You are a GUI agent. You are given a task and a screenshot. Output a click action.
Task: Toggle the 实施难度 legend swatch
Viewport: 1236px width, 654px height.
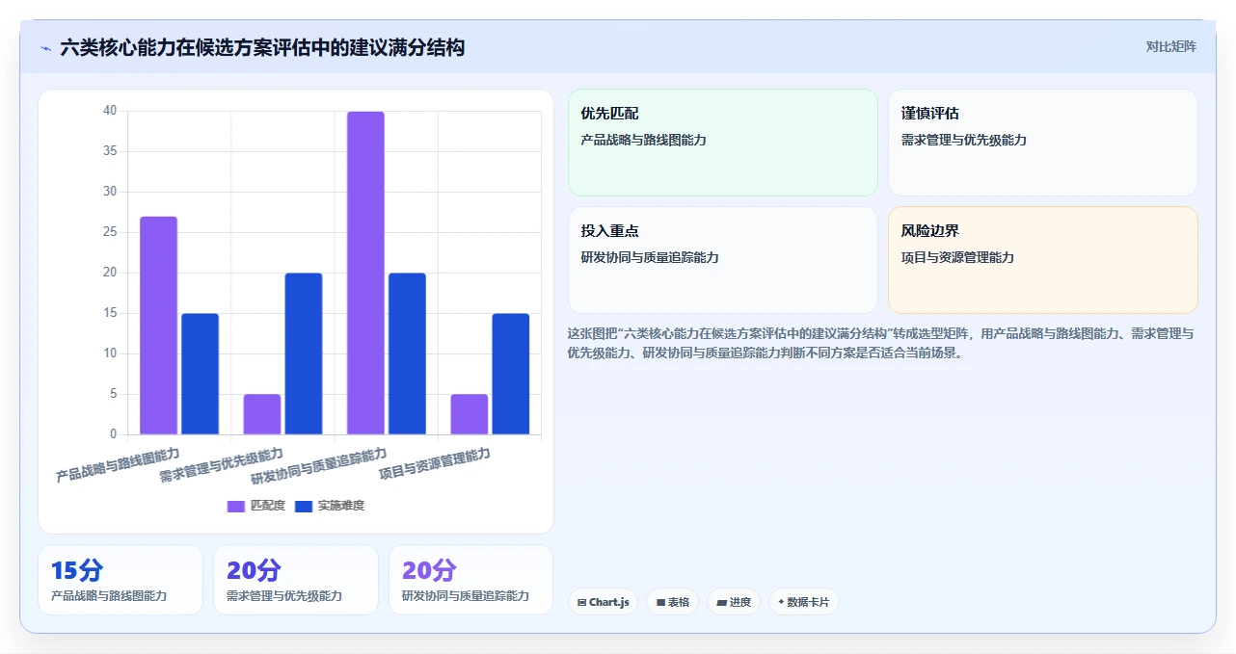[x=304, y=506]
